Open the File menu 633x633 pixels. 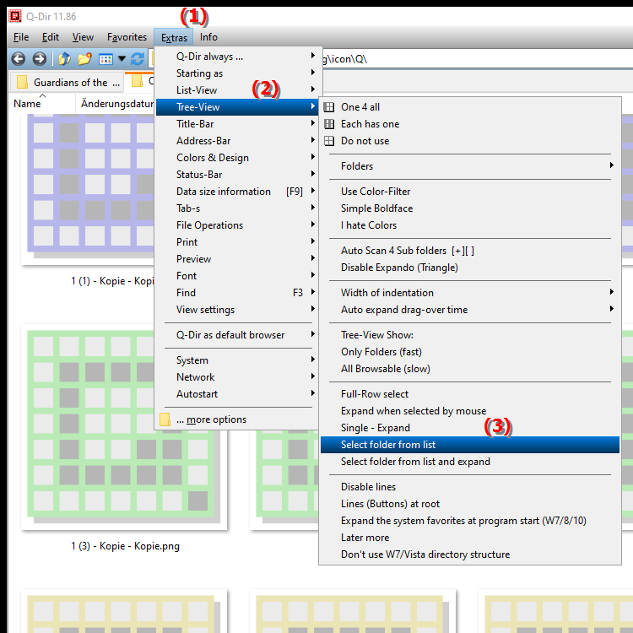[x=21, y=37]
